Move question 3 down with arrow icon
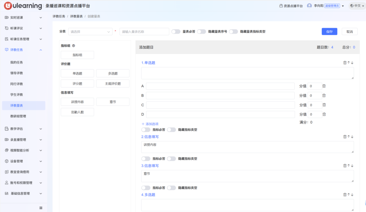Viewport: 366px width, 212px height. coord(352,166)
